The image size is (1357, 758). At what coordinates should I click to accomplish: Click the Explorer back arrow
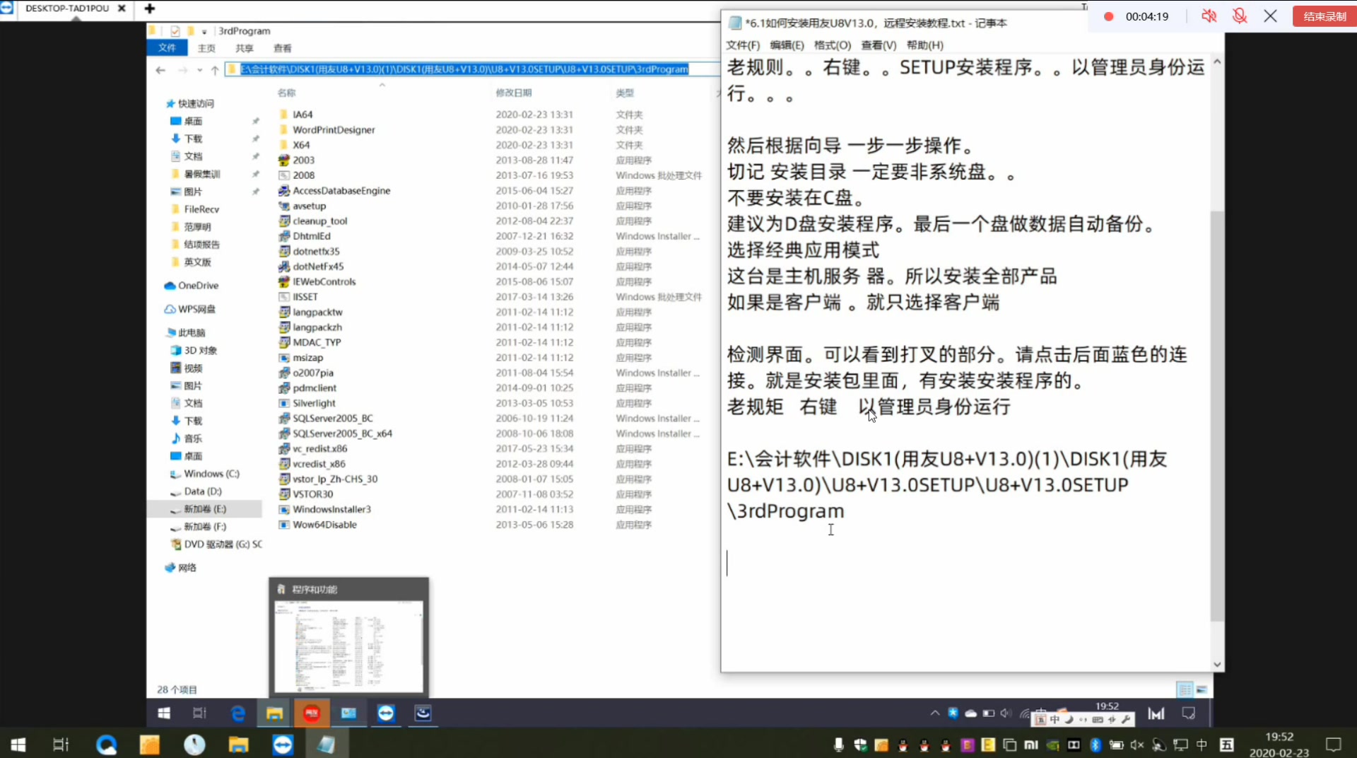tap(160, 69)
